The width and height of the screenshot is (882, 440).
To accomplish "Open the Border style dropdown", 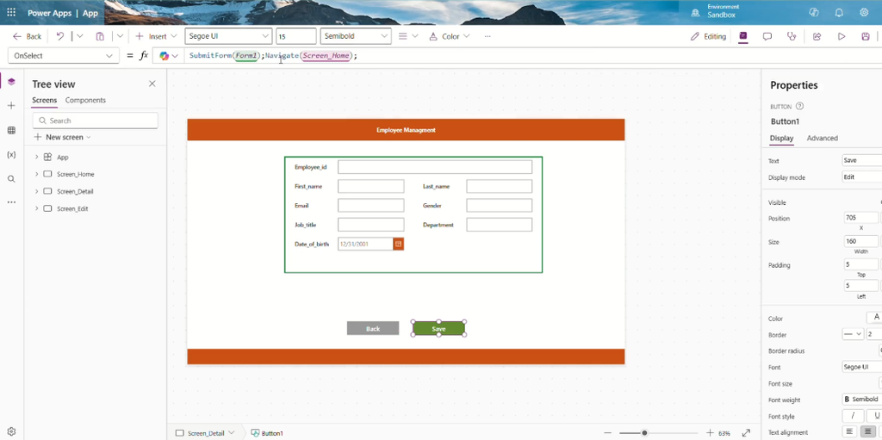I will point(853,334).
